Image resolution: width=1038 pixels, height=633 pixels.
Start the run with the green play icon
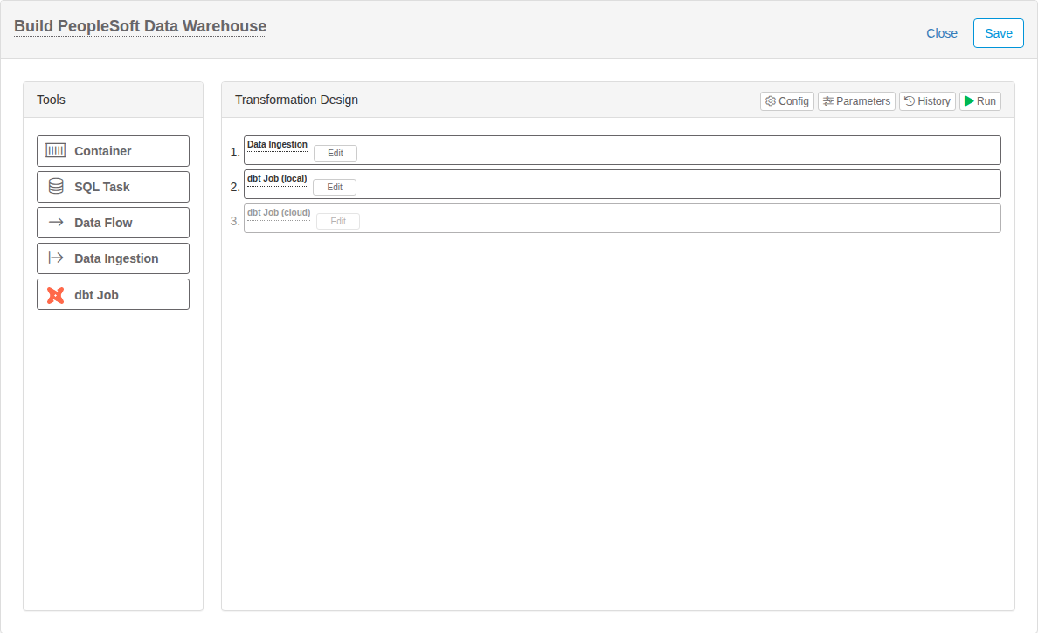969,101
